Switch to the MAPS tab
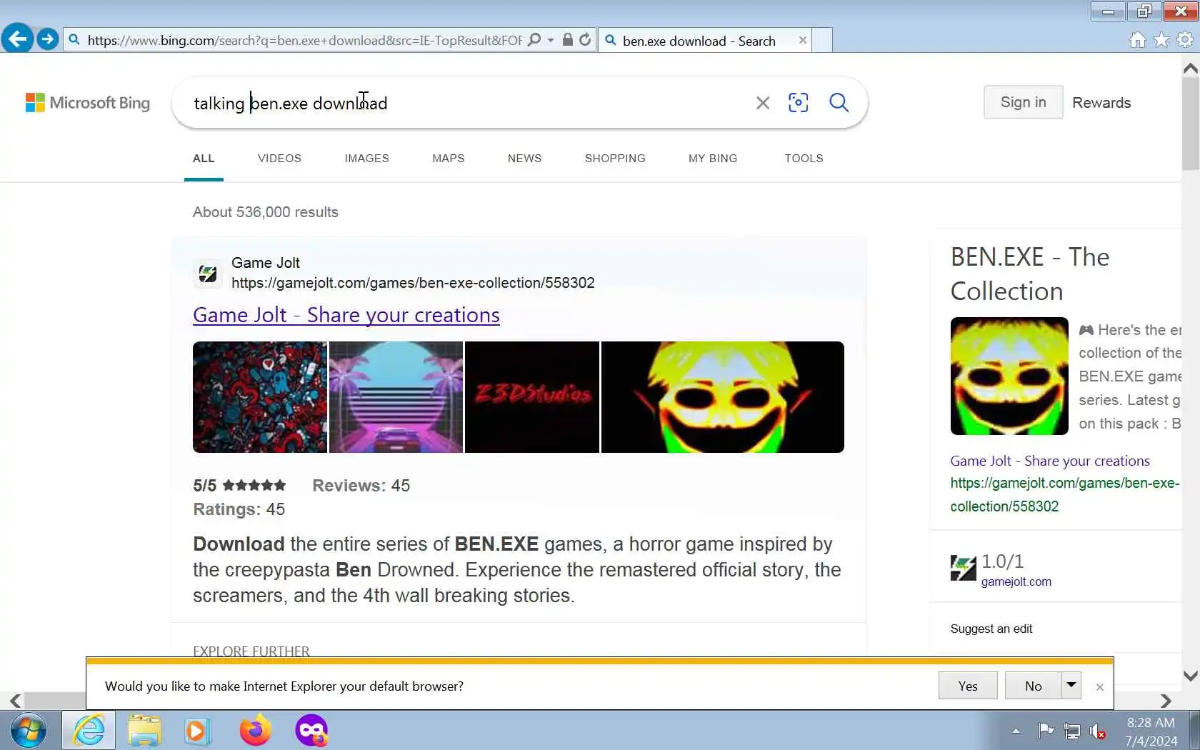This screenshot has height=750, width=1200. 448,159
